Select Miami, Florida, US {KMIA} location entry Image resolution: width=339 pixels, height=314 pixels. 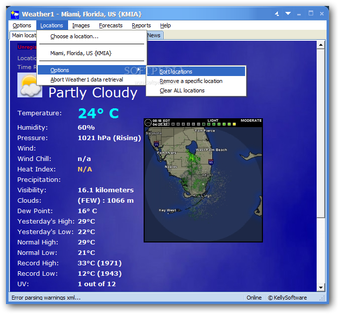click(91, 53)
